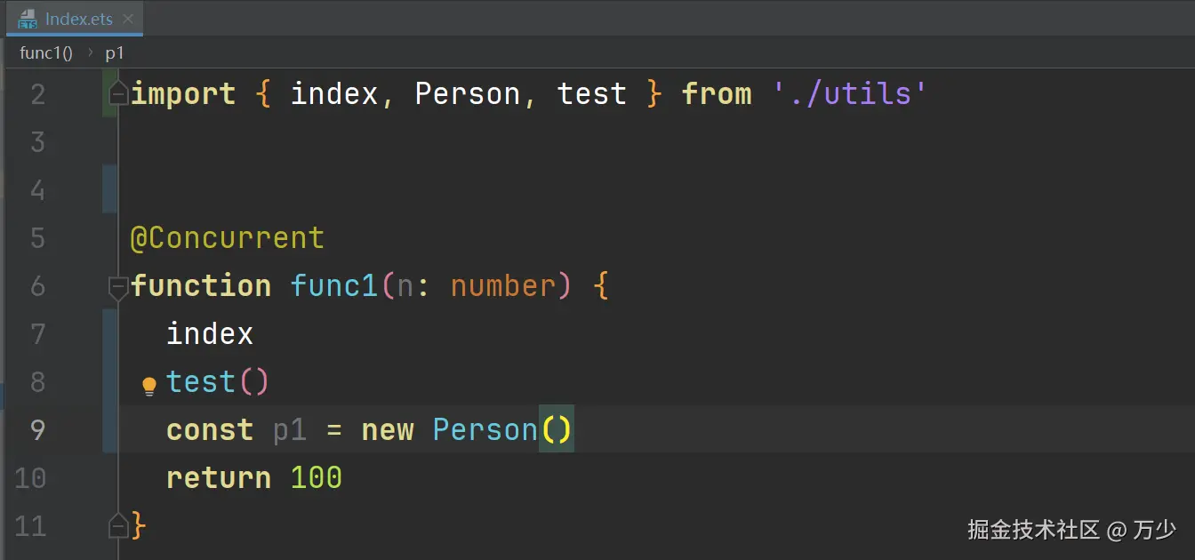Place cursor on the return value 100
The image size is (1195, 560).
[x=317, y=478]
